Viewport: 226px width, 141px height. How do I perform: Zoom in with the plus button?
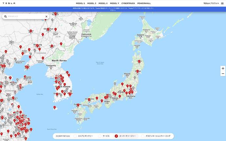click(223, 68)
